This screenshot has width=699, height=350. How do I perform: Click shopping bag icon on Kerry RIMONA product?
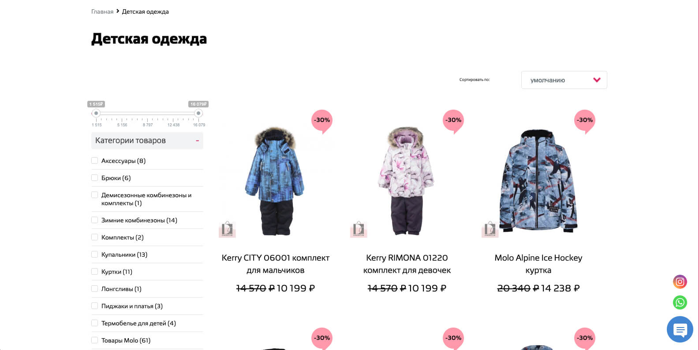click(x=359, y=229)
